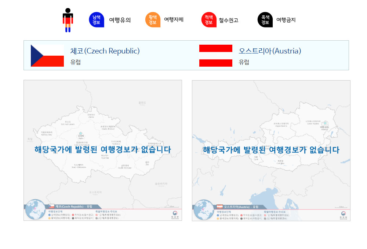Select the blue 남색경보 badge
This screenshot has width=367, height=249.
[x=97, y=20]
